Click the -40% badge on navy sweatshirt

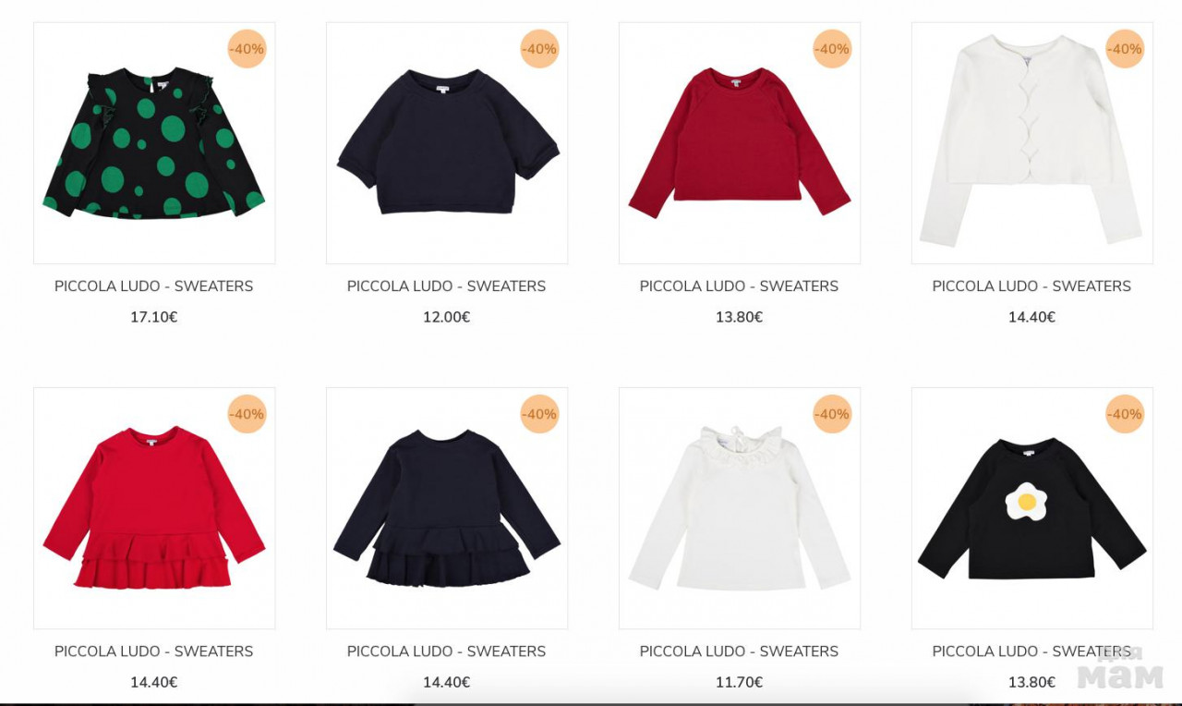[x=539, y=49]
